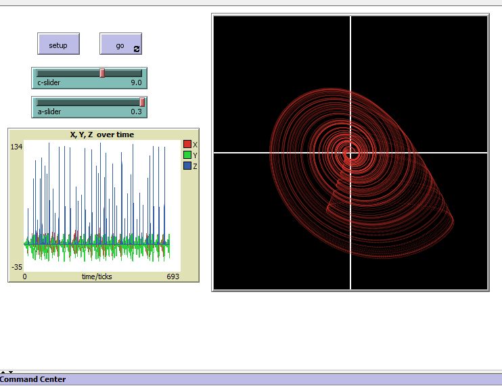Collapse Command Center with the down arrow
This screenshot has width=502, height=386.
pos(9,372)
